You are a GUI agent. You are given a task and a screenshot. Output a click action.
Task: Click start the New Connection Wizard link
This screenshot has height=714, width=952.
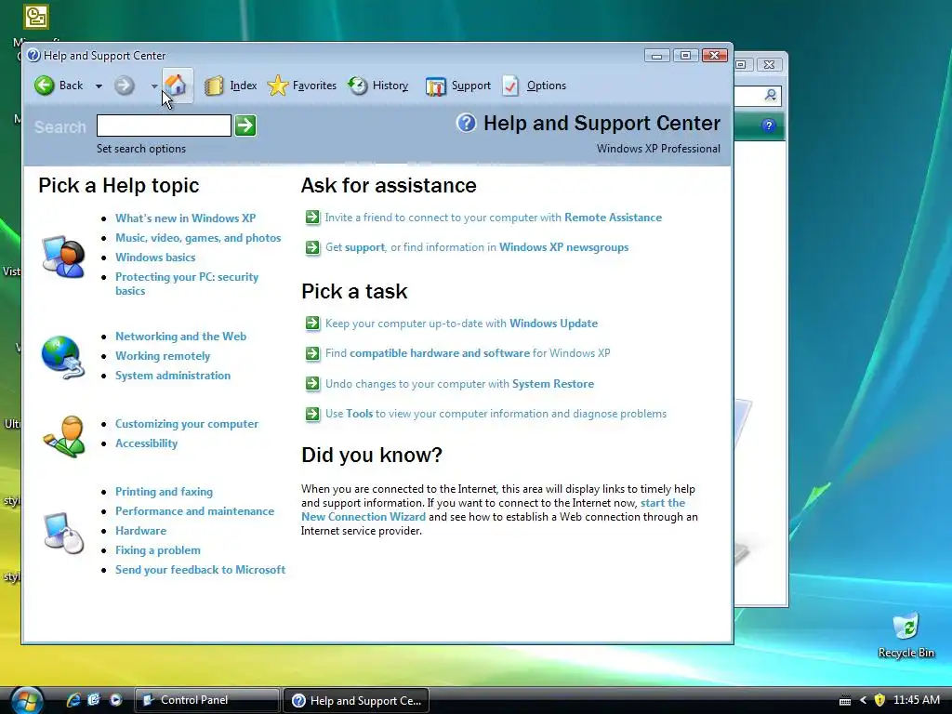click(493, 510)
